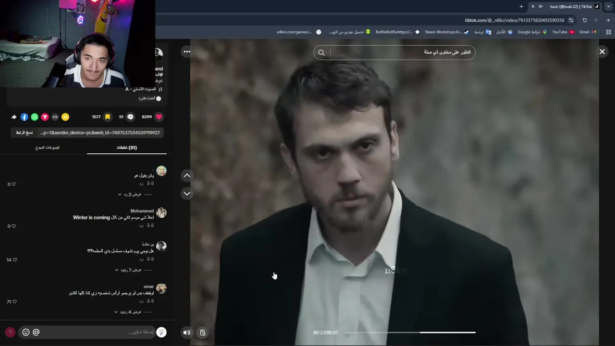Open the site settings icon in address bar
Viewport: 615px width, 346px height.
point(571,20)
